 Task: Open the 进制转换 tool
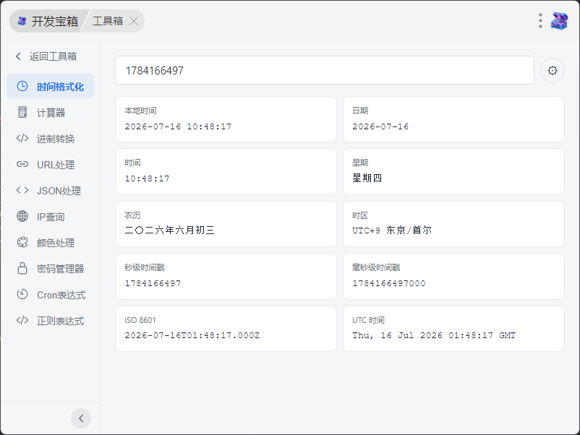51,139
